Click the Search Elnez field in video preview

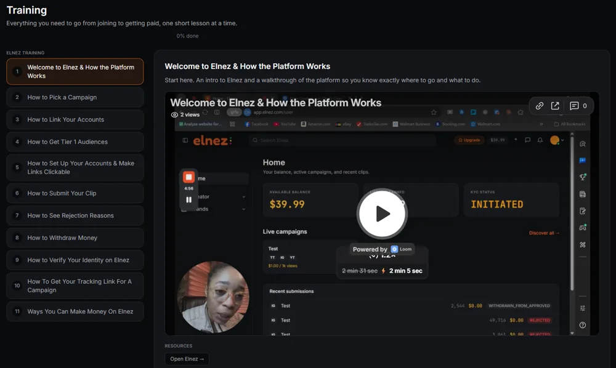(342, 140)
